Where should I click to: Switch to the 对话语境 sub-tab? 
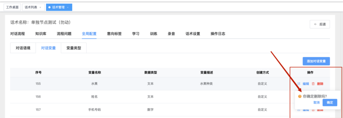[x=23, y=48]
